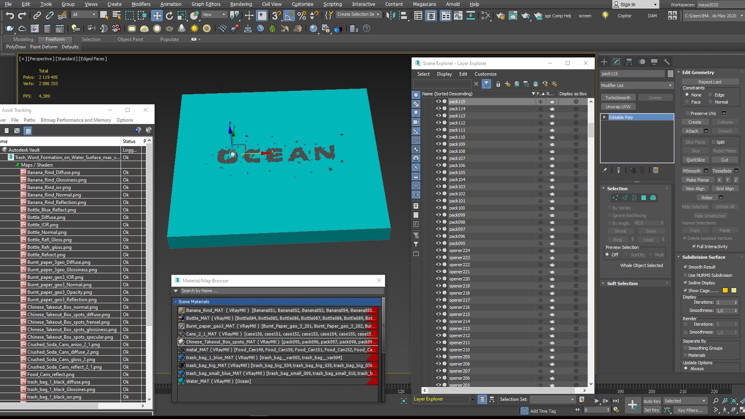
Task: Open the Curve Editor icon
Action: pyautogui.click(x=458, y=16)
